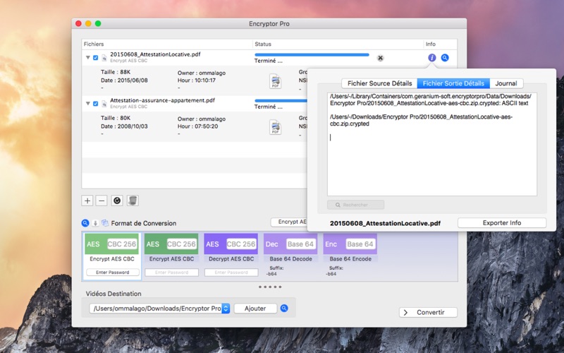Click the Convertir button
Image resolution: width=564 pixels, height=353 pixels.
428,312
